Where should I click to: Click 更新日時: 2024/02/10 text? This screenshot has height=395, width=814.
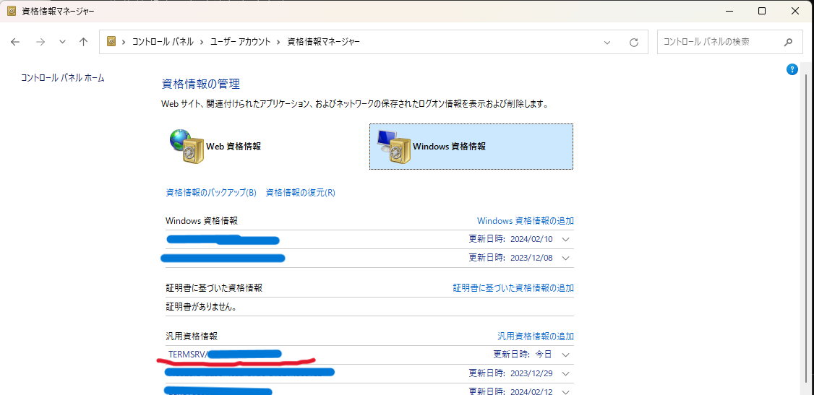[511, 240]
